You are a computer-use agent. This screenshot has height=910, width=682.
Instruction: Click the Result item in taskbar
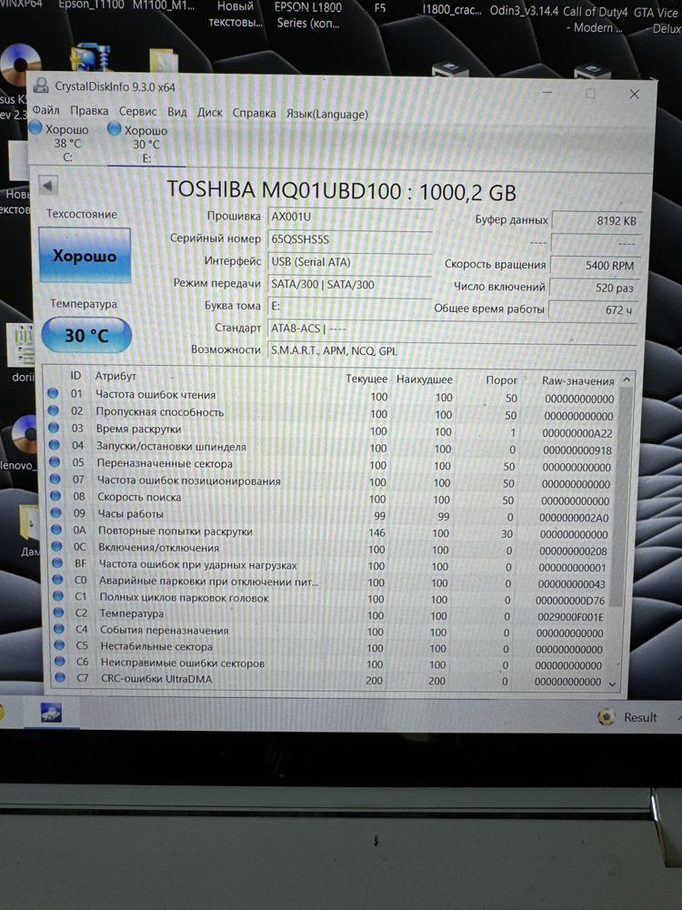click(x=628, y=717)
